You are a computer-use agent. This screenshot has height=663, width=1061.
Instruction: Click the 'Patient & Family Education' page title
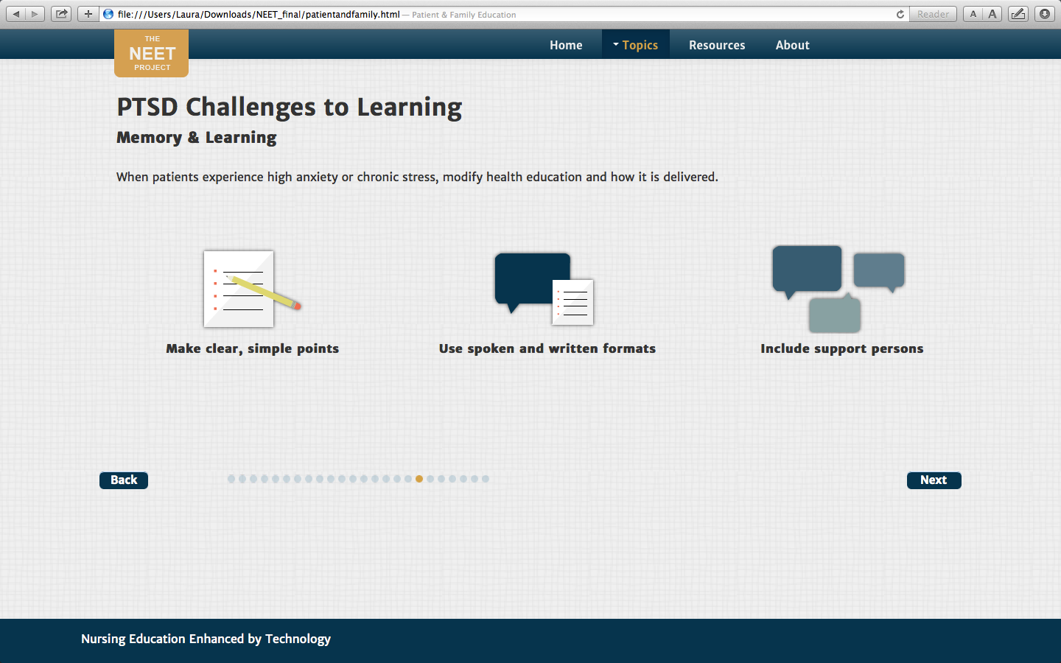[464, 15]
